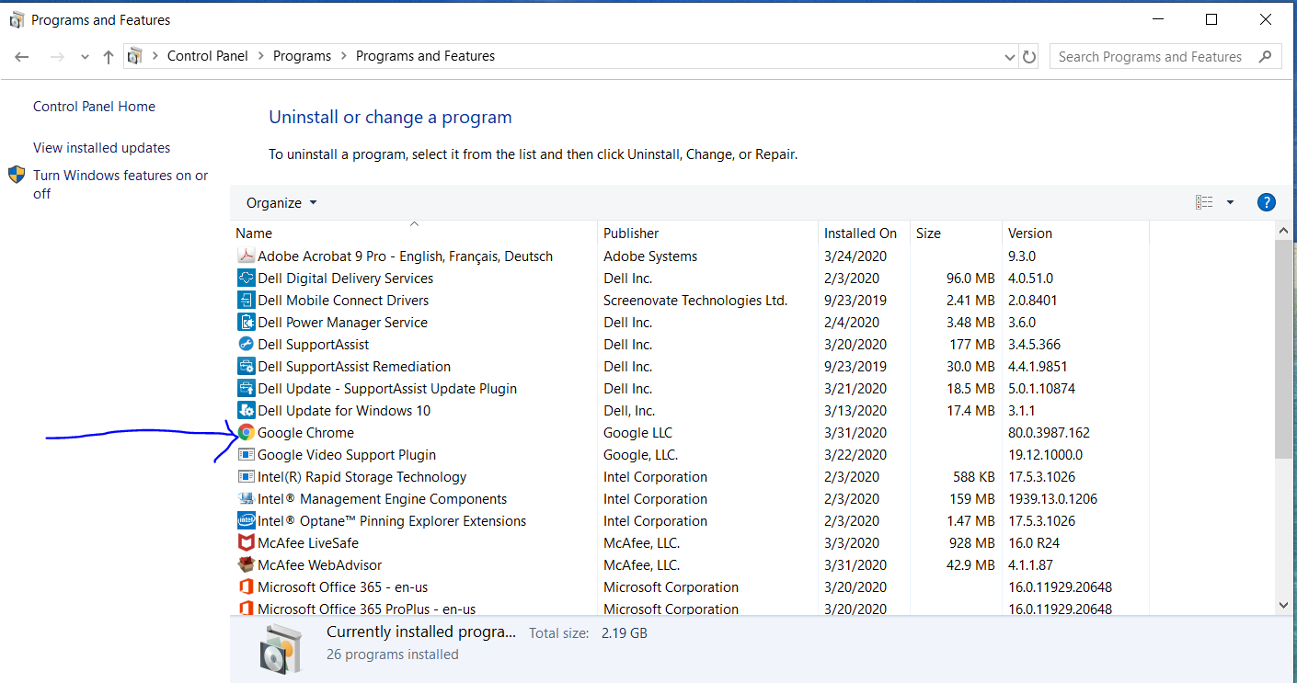Select Intel(R) Rapid Storage Technology name

click(362, 477)
